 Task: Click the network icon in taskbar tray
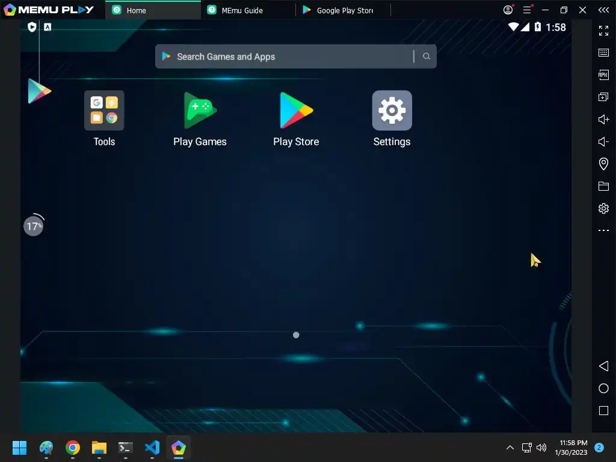pyautogui.click(x=527, y=448)
